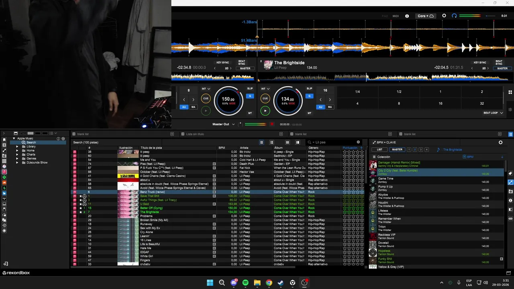Open the Beatport source in sidebar
514x289 pixels.
(4, 188)
